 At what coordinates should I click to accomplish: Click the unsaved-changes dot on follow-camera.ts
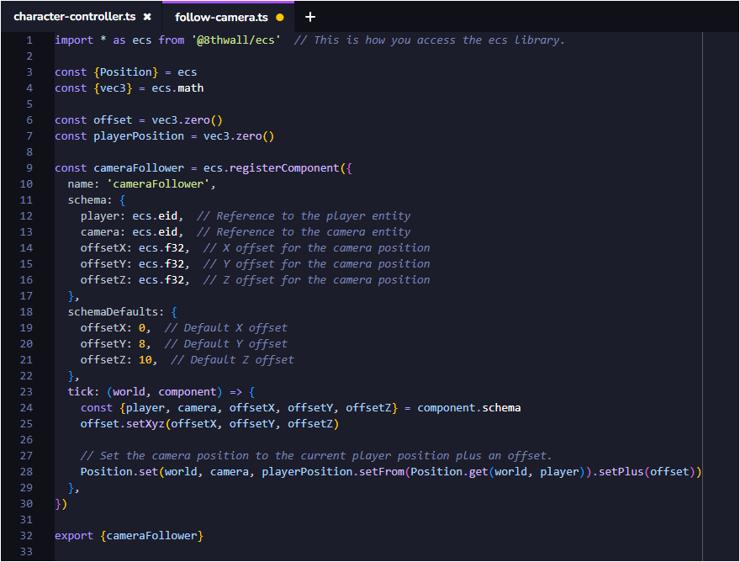[280, 17]
